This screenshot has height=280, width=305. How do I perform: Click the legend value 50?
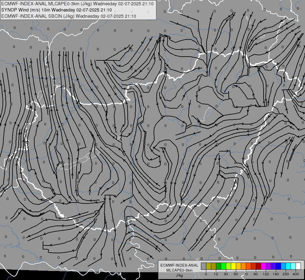coord(236,274)
